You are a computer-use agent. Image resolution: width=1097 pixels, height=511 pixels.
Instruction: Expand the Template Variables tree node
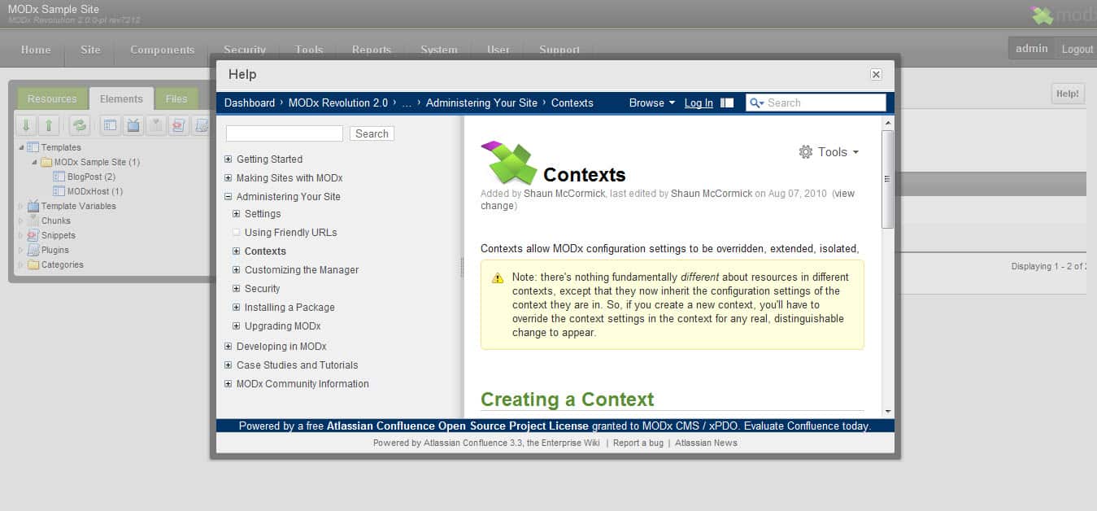pos(21,207)
